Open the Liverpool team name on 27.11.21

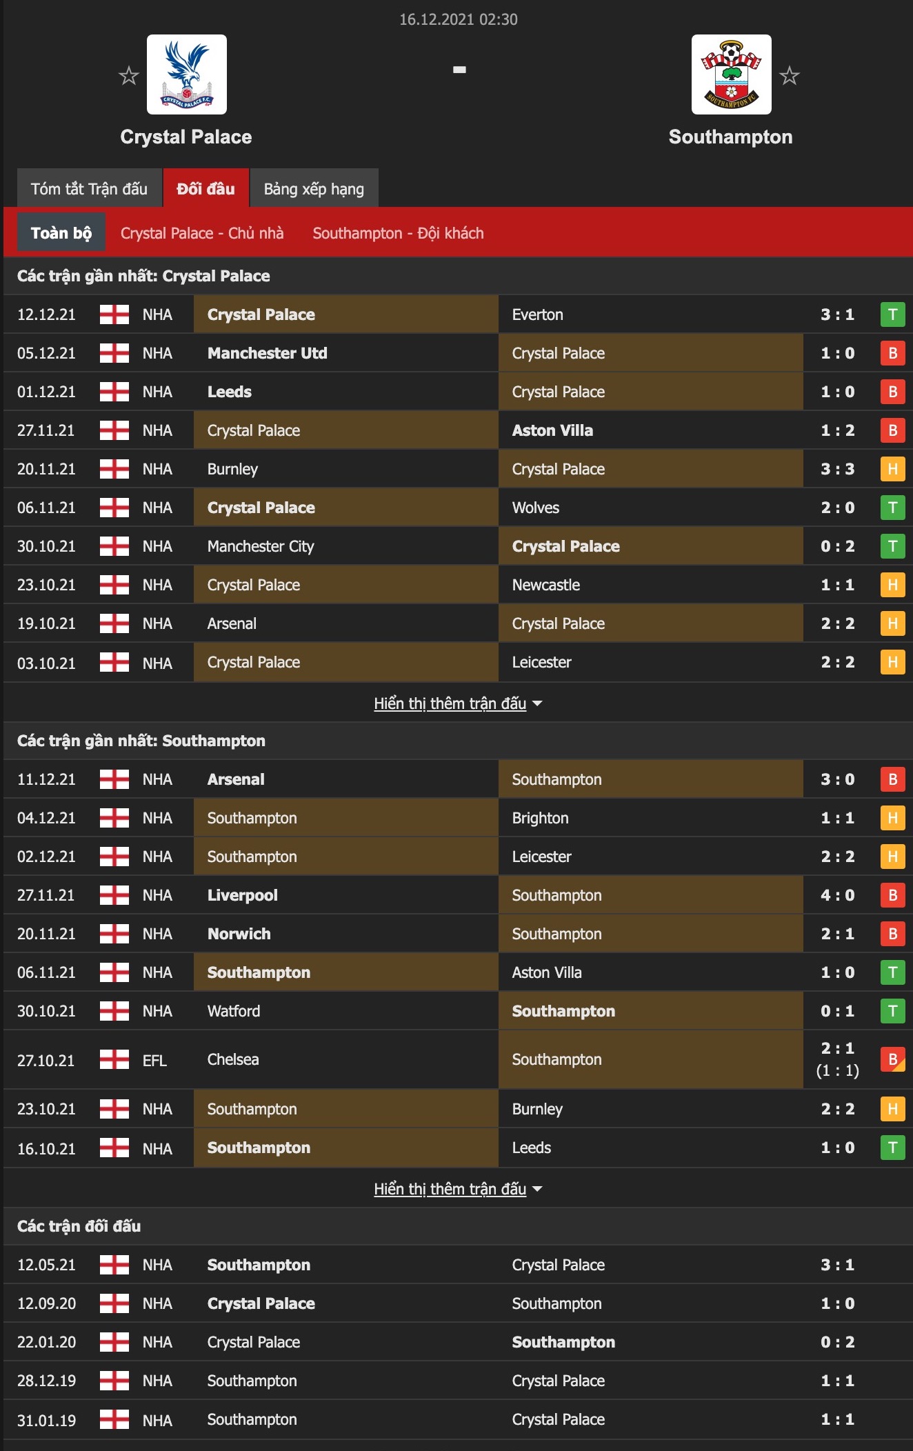click(x=243, y=895)
